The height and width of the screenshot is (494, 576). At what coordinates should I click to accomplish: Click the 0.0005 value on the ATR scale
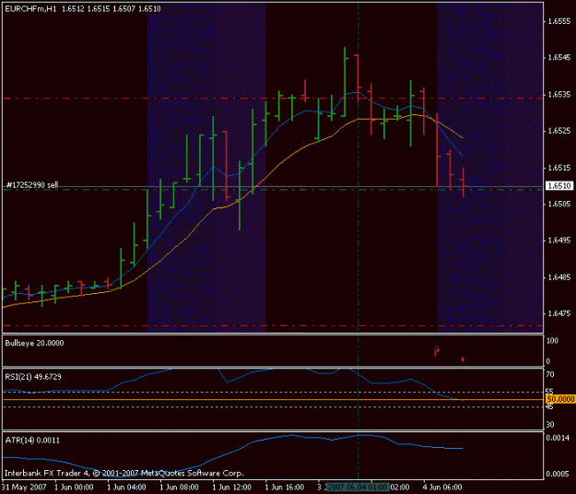pyautogui.click(x=558, y=474)
